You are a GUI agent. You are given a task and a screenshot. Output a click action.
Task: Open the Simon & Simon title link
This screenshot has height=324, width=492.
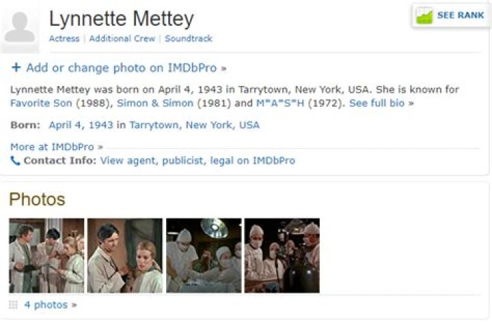tap(155, 103)
